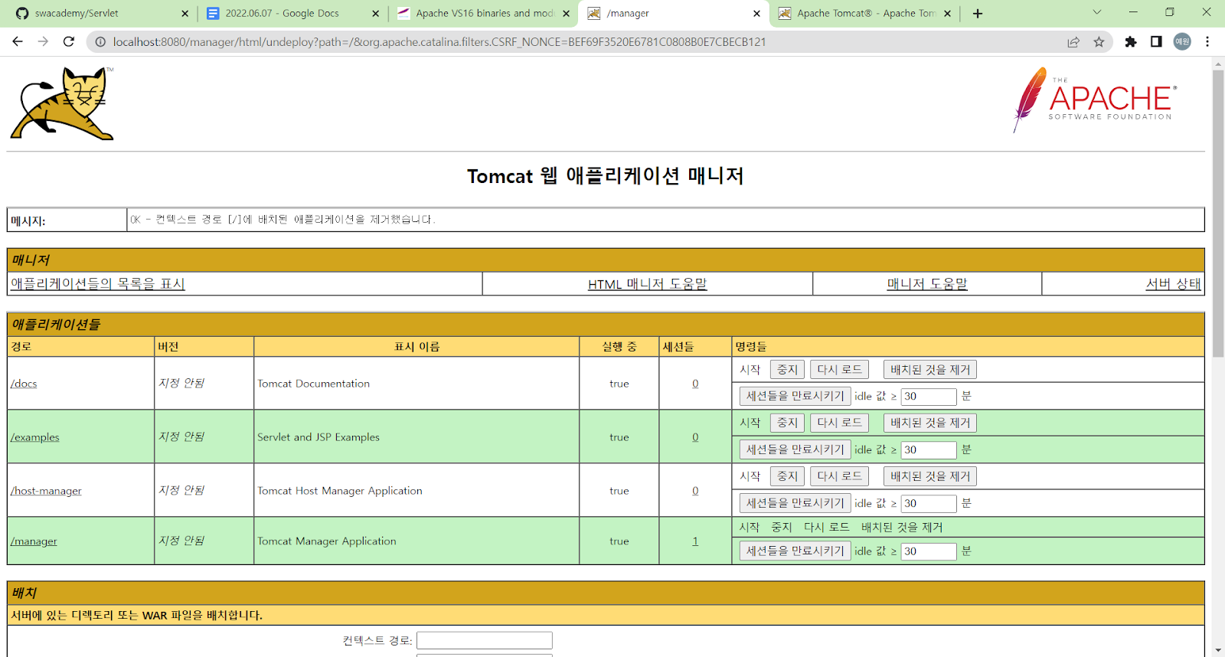This screenshot has width=1225, height=657.
Task: Close the Google Docs tab
Action: [x=375, y=13]
